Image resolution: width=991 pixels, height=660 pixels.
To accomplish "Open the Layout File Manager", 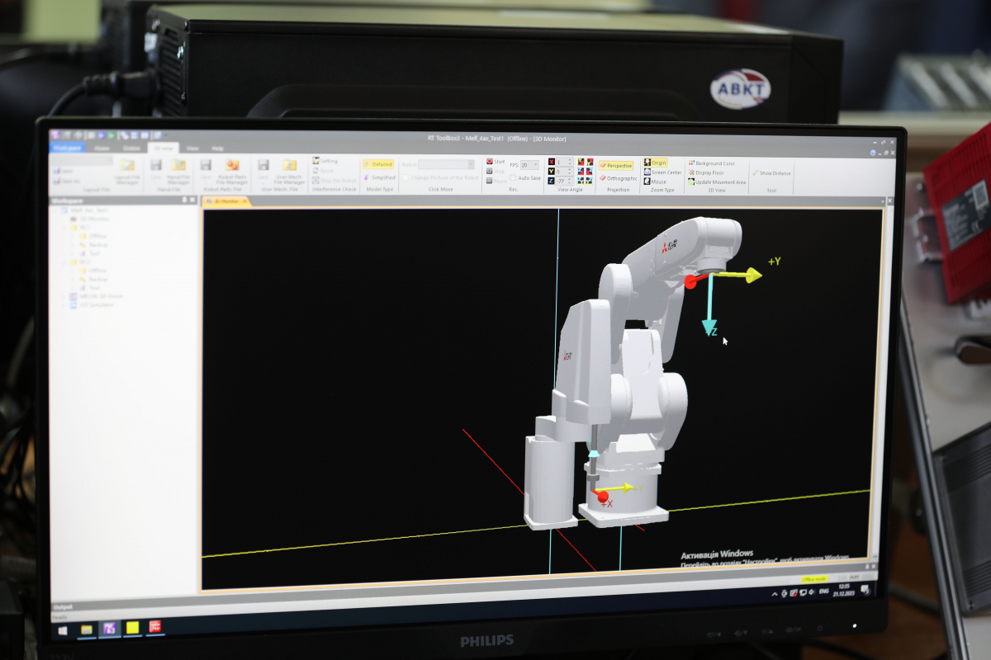I will pyautogui.click(x=127, y=170).
